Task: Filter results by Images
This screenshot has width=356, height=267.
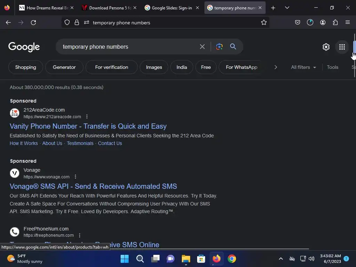Action: click(x=154, y=67)
